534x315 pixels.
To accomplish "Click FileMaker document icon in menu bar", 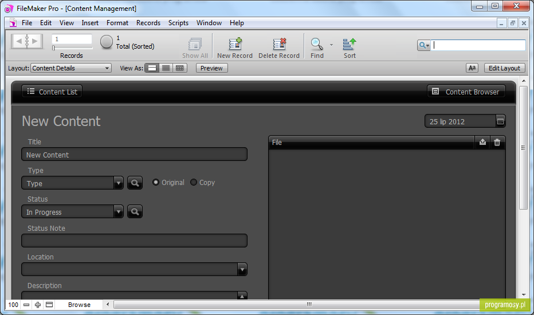I will [13, 23].
